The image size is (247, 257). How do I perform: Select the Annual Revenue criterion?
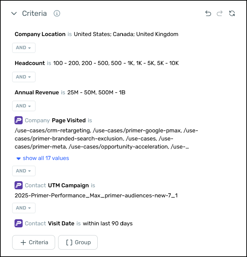[x=70, y=92]
